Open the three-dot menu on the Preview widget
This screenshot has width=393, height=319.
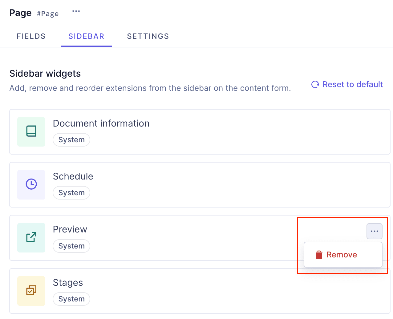[374, 231]
